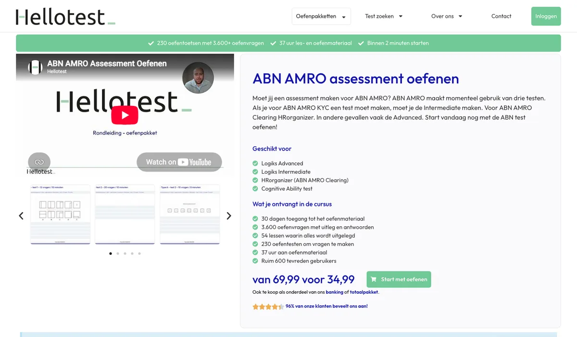
Task: Click video title 'ABN AMRO Assessment Oefenen'
Action: coord(107,64)
